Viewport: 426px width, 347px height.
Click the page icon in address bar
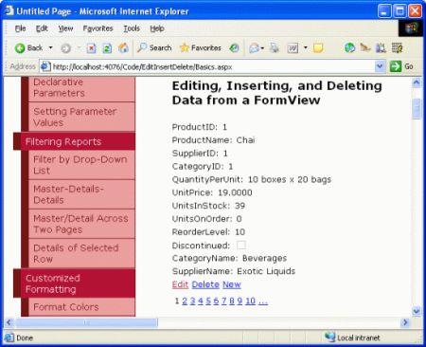pyautogui.click(x=45, y=66)
